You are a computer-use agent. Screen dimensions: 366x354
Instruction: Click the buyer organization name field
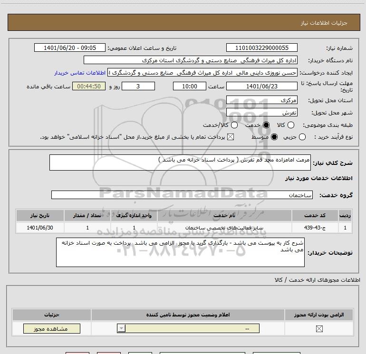coord(191,60)
